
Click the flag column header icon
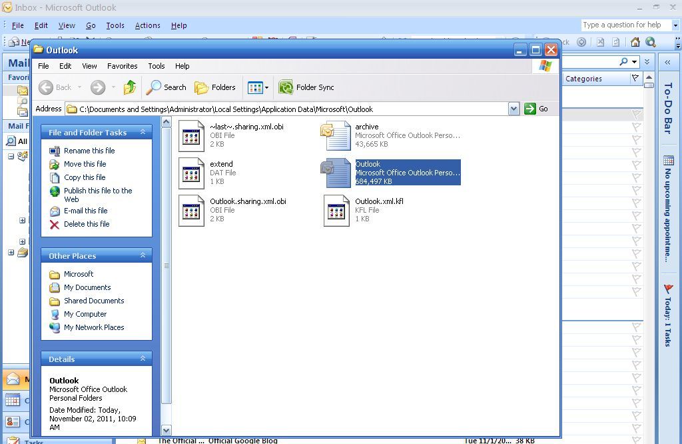tap(635, 79)
